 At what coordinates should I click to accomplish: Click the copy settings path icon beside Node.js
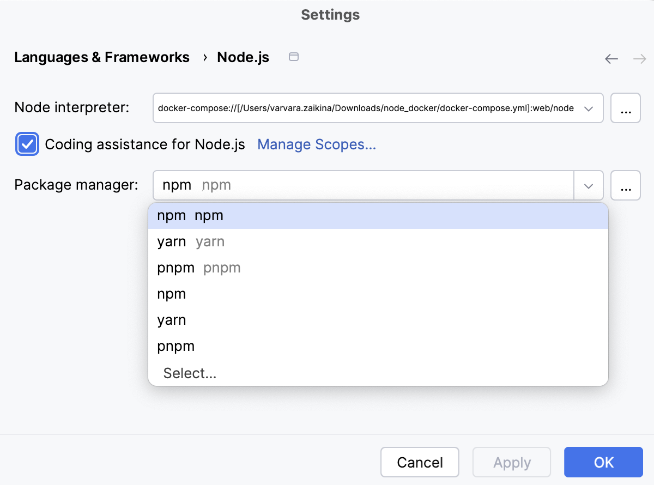[x=293, y=56]
